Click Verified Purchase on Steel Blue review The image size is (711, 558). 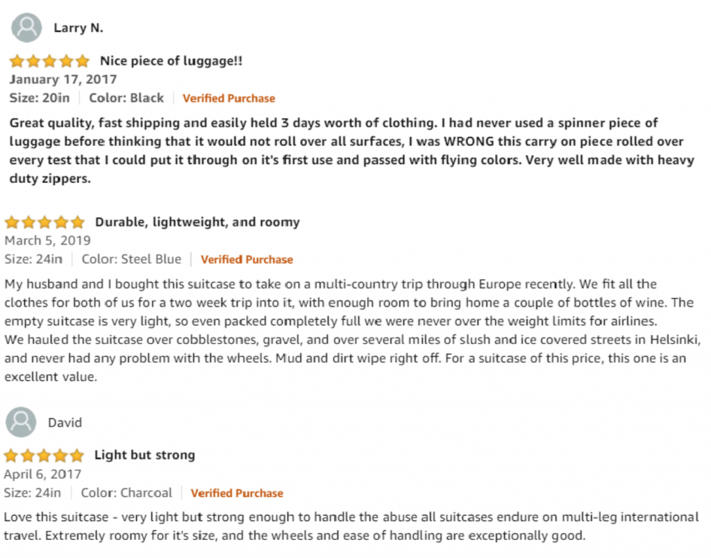(246, 259)
